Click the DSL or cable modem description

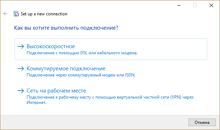click(x=82, y=53)
